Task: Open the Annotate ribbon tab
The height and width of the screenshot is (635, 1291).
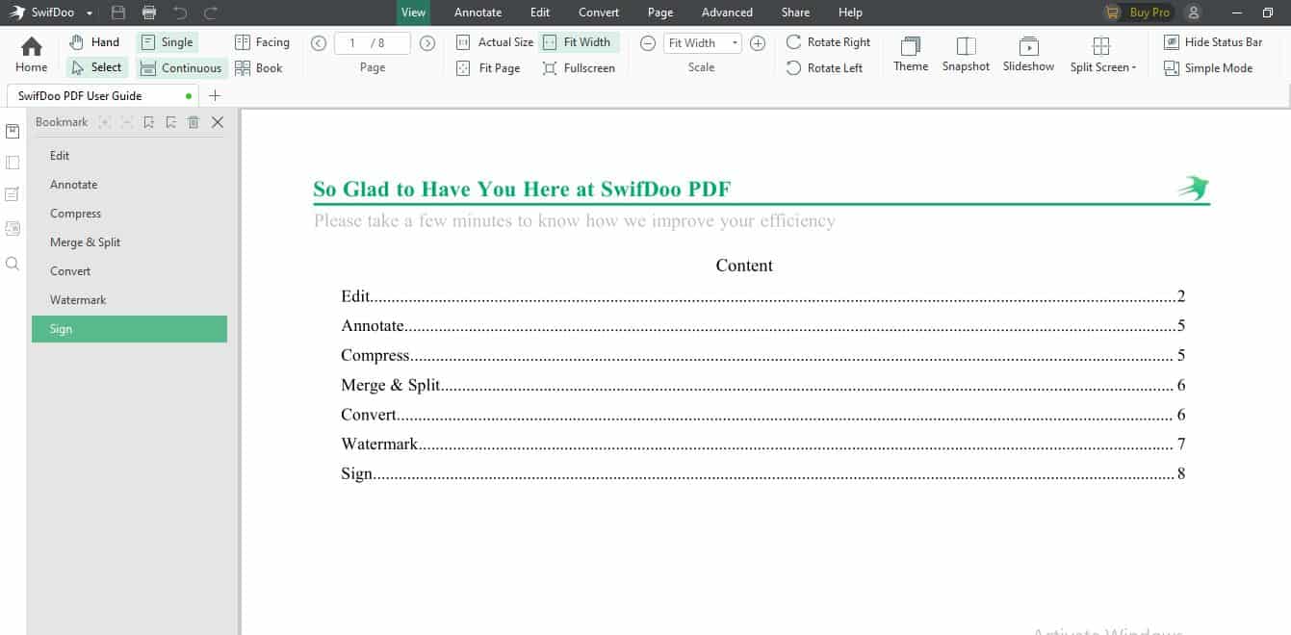Action: [478, 13]
